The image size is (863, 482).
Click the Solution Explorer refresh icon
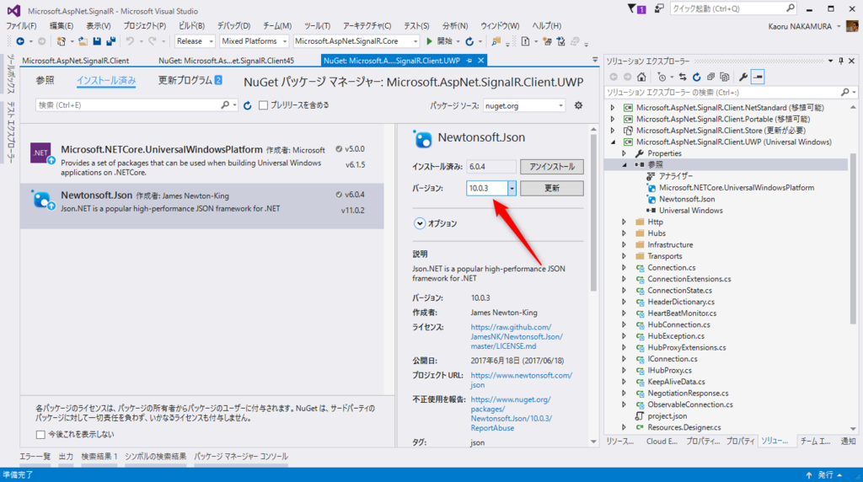pos(696,77)
